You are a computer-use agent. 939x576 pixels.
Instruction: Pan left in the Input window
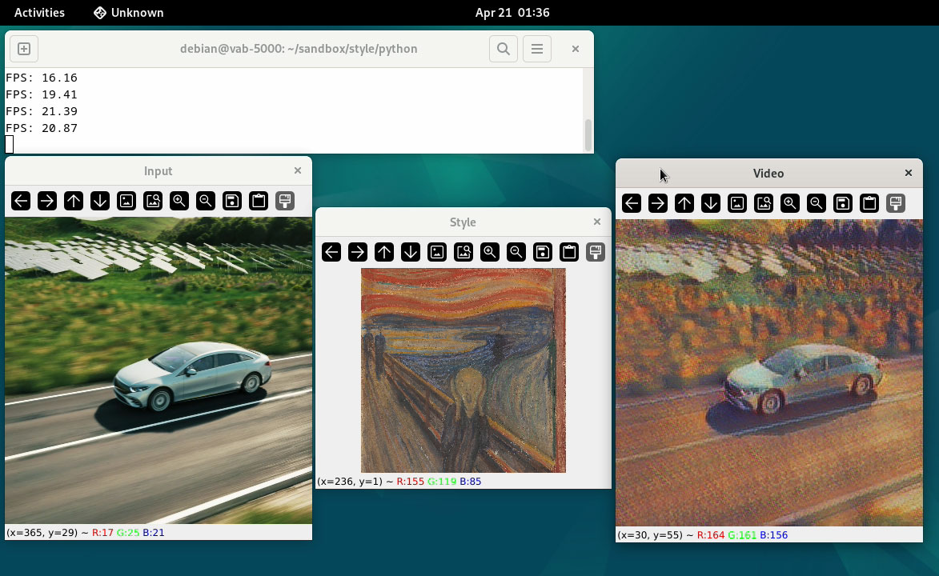pos(21,201)
